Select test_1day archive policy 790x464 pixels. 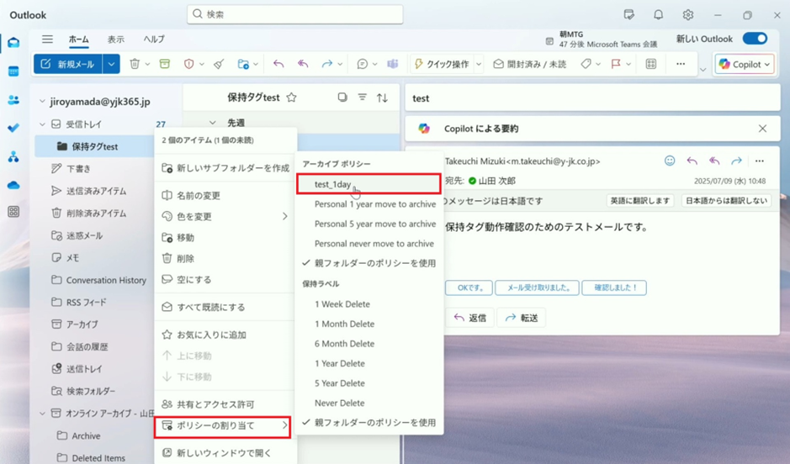(368, 184)
